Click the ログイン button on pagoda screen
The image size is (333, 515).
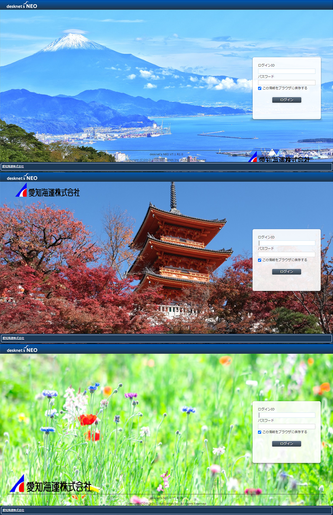click(287, 272)
